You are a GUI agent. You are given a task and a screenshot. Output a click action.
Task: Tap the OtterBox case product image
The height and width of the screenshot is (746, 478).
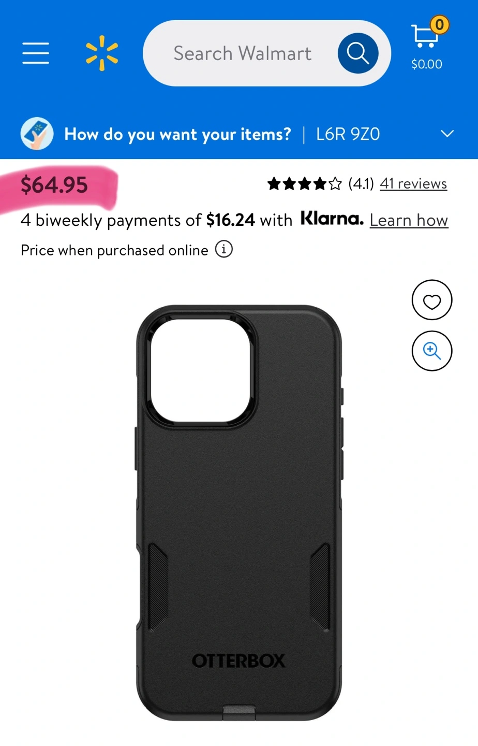pyautogui.click(x=239, y=513)
